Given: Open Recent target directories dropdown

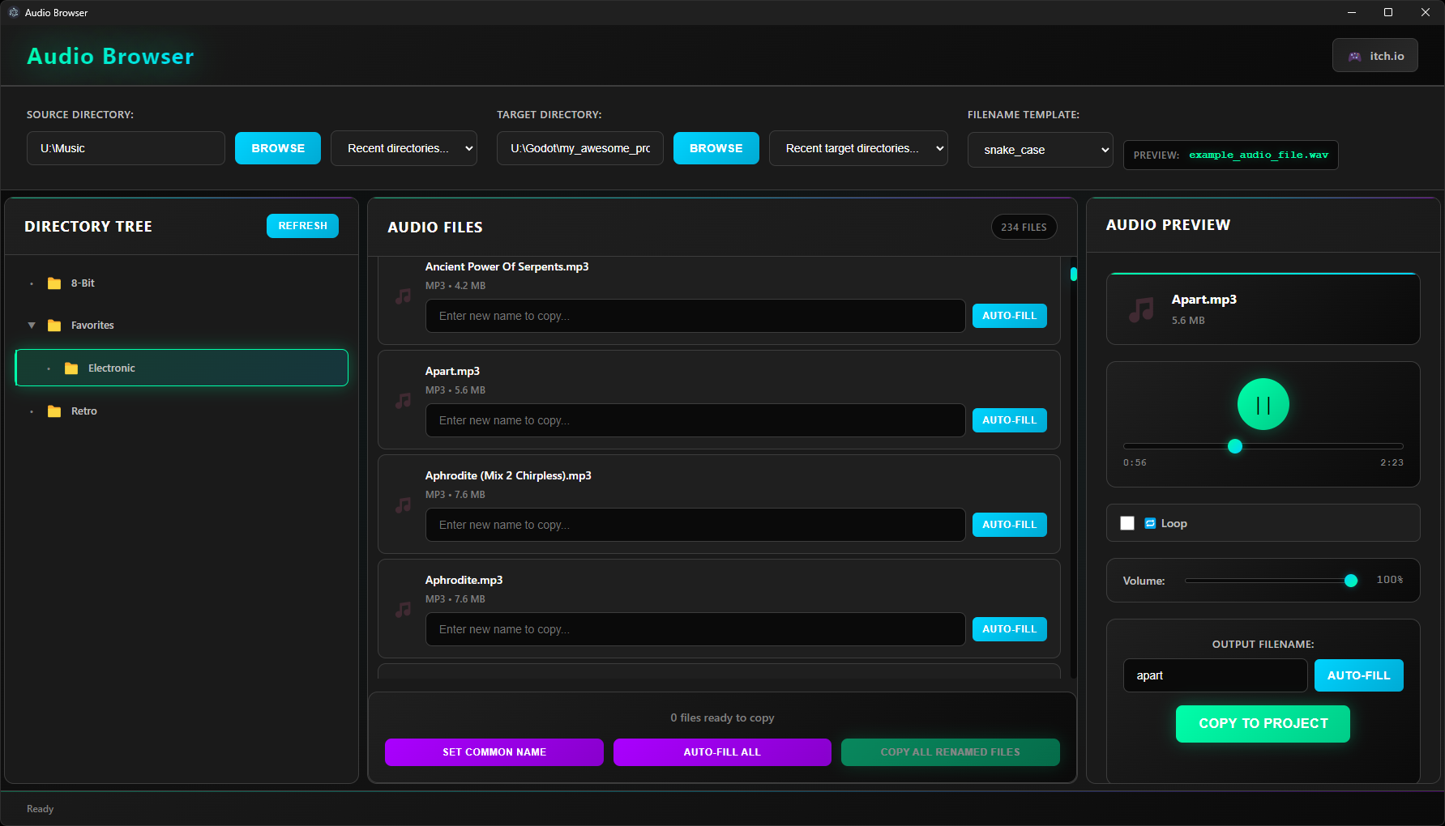Looking at the screenshot, I should (858, 148).
